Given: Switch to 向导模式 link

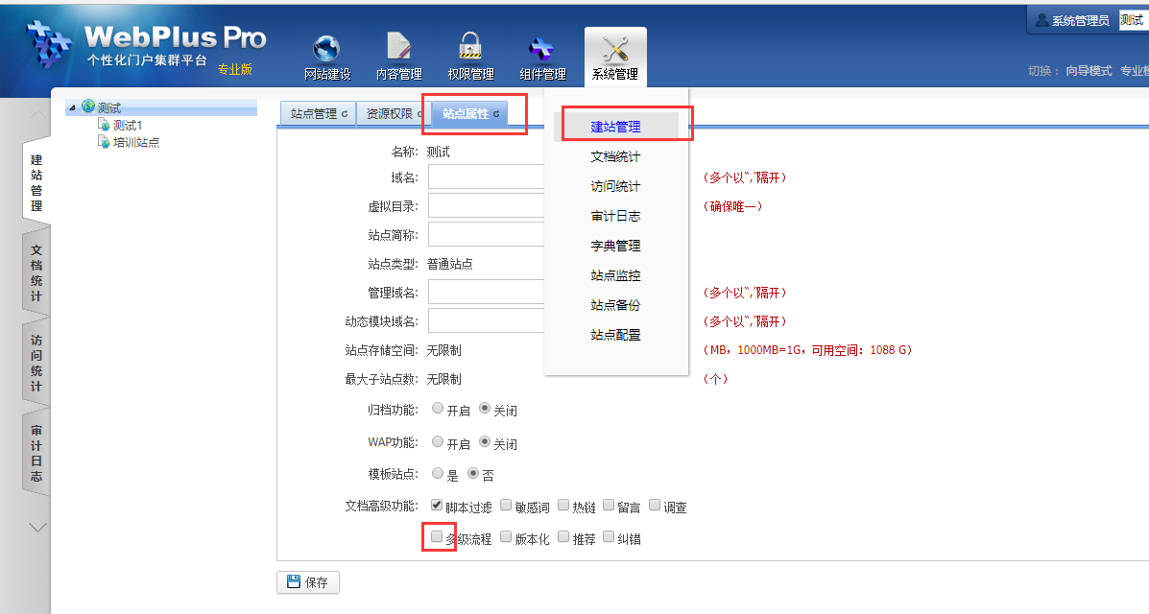Looking at the screenshot, I should coord(1089,71).
